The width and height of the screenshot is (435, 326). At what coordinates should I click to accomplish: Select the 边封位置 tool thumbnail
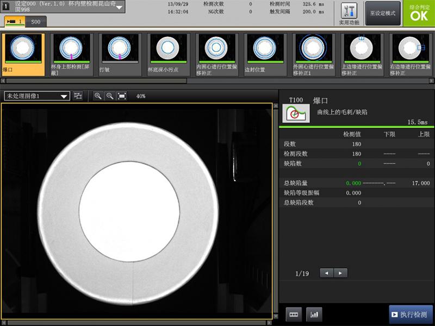click(265, 54)
